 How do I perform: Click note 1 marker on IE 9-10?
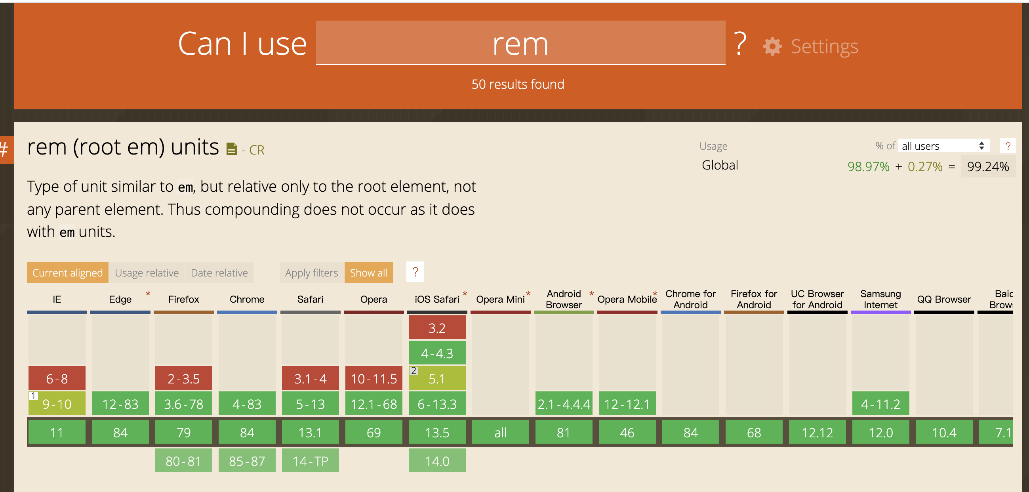pyautogui.click(x=34, y=396)
